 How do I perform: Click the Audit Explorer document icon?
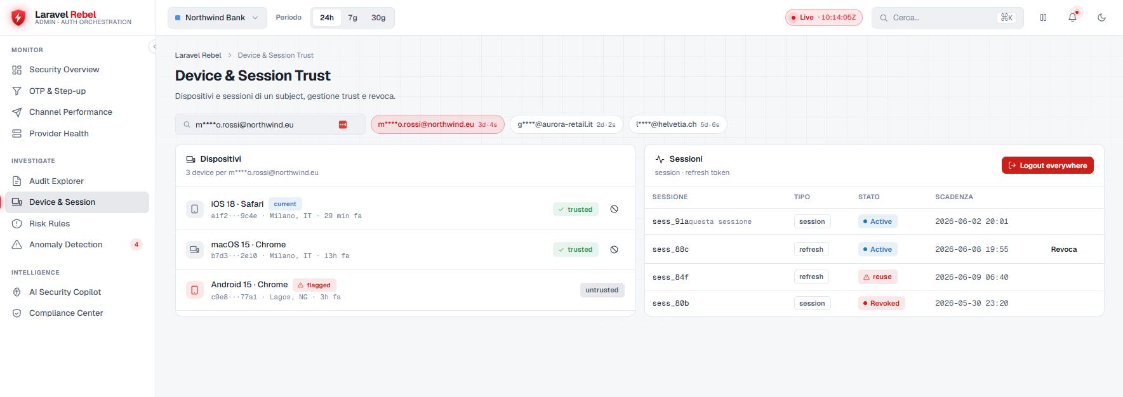[17, 181]
